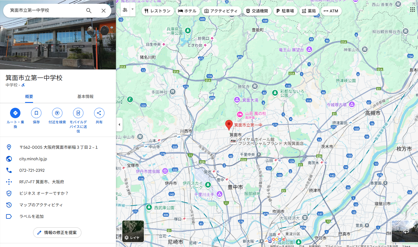418x247 pixels.
Task: Click the 山荘 風の杜 hotel marker
Action: tap(240, 114)
